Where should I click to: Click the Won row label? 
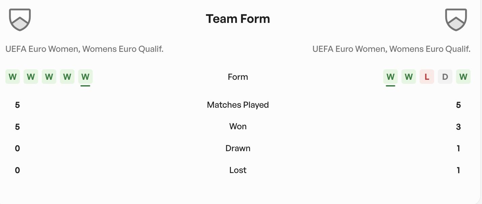(x=238, y=127)
